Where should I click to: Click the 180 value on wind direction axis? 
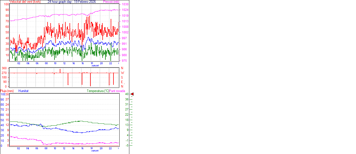(x=4, y=77)
